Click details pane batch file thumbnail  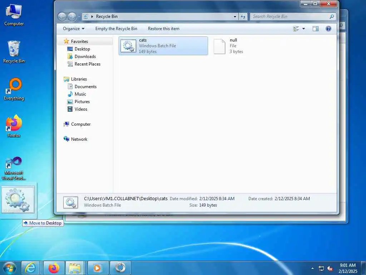point(71,203)
